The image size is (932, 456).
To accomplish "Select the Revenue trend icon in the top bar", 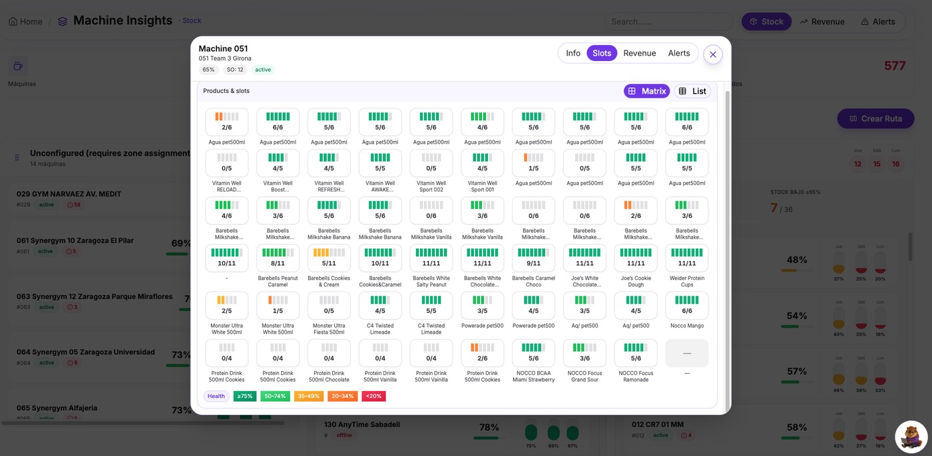I will (804, 21).
